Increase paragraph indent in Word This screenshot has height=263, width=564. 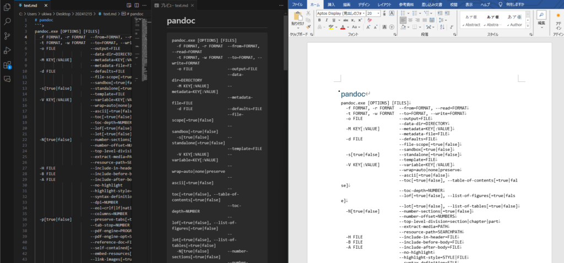tap(447, 13)
